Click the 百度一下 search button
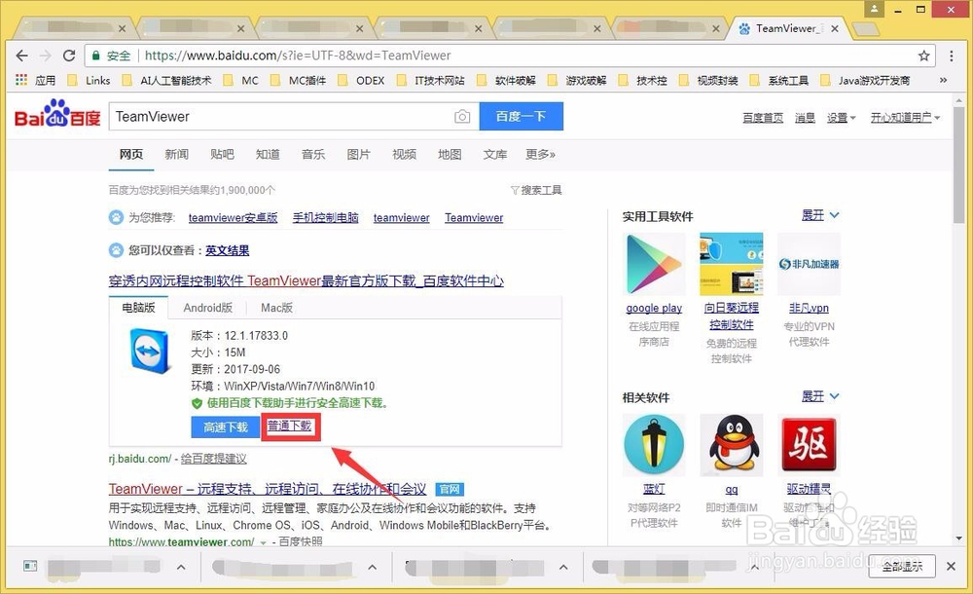This screenshot has width=973, height=594. (x=522, y=116)
